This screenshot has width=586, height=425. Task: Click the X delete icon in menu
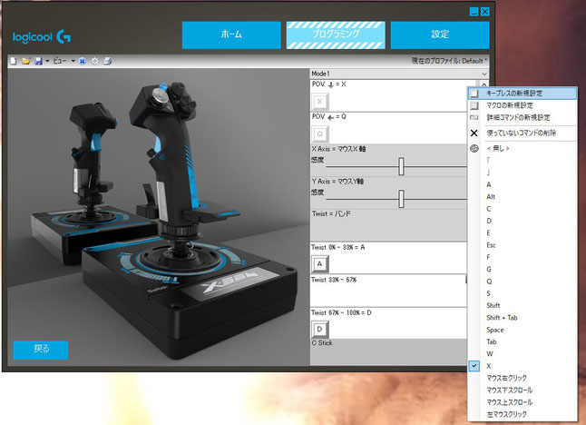(474, 133)
